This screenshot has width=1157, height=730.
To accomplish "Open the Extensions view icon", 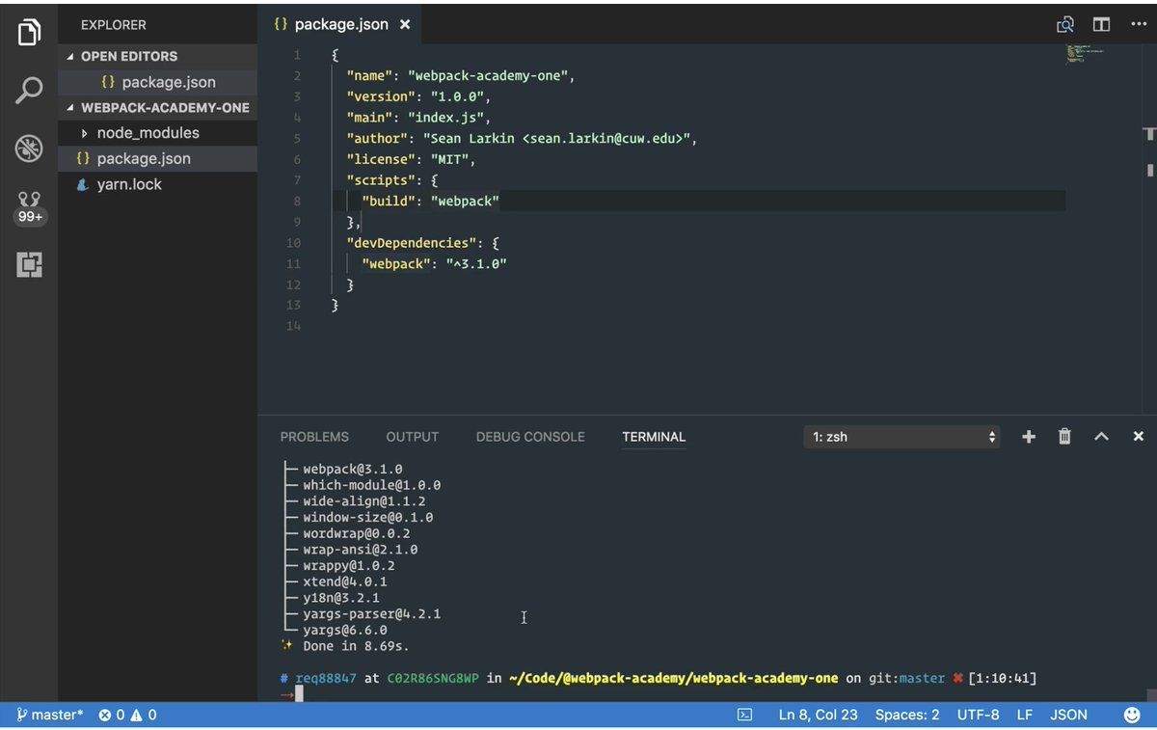I will 29,264.
